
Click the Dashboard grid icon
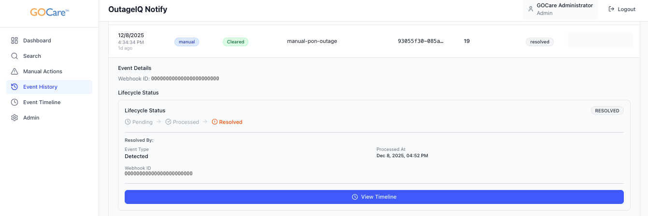pos(14,40)
